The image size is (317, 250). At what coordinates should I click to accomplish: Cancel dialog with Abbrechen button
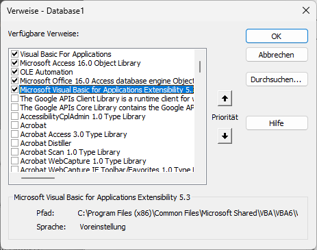pyautogui.click(x=277, y=55)
